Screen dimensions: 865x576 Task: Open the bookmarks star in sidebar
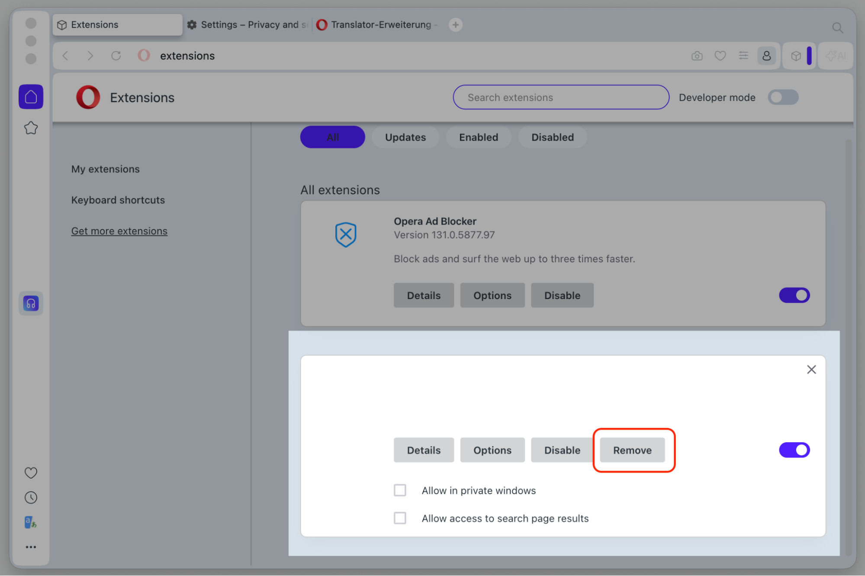(x=31, y=128)
